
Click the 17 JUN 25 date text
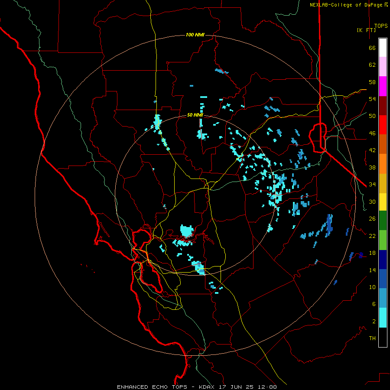(x=236, y=387)
